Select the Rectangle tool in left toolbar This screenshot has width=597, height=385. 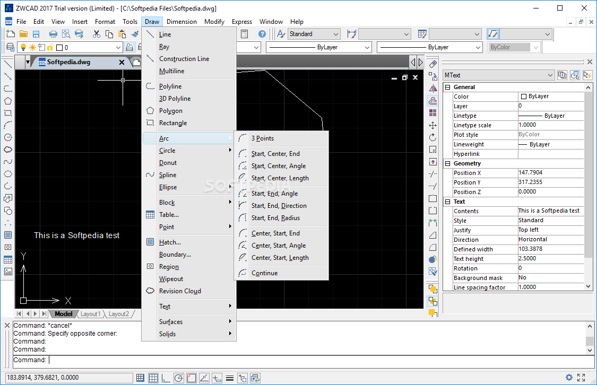pyautogui.click(x=7, y=113)
